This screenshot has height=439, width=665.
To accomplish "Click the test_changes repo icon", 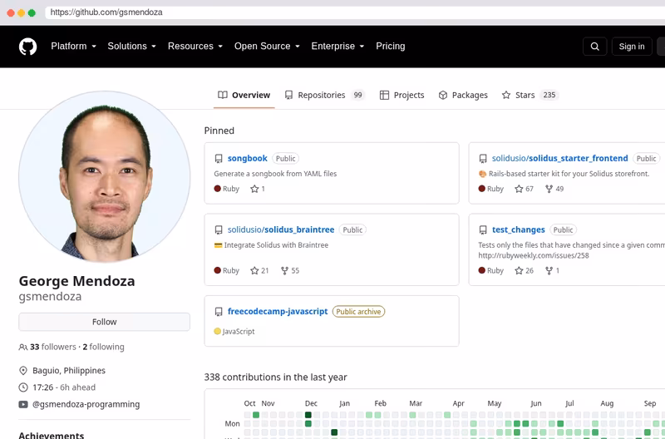I will pos(483,229).
